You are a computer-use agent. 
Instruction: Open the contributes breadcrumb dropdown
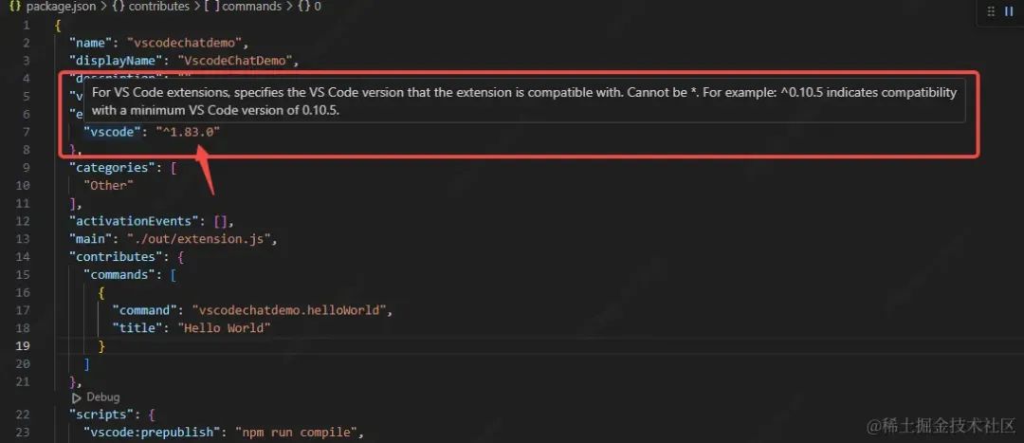tap(160, 8)
